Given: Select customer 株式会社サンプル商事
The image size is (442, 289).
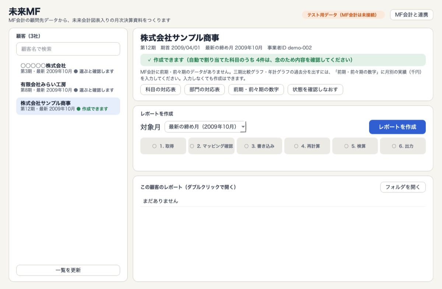Looking at the screenshot, I should tap(68, 106).
